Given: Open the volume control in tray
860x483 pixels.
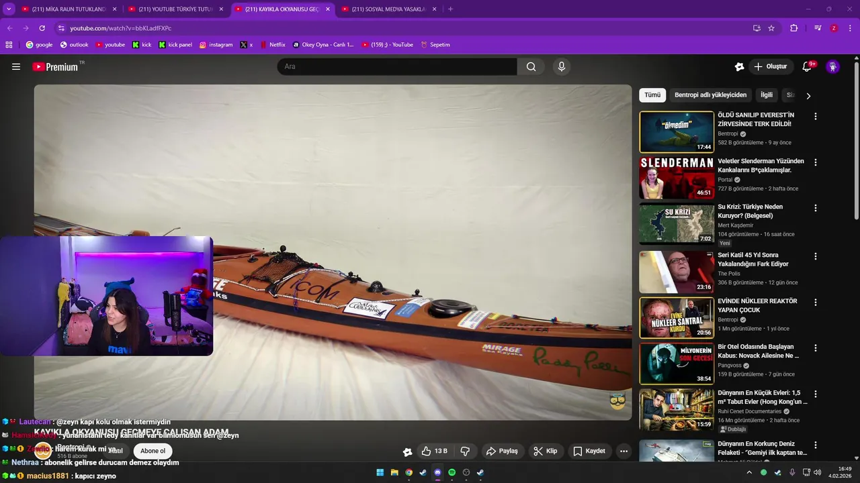Looking at the screenshot, I should pos(817,472).
